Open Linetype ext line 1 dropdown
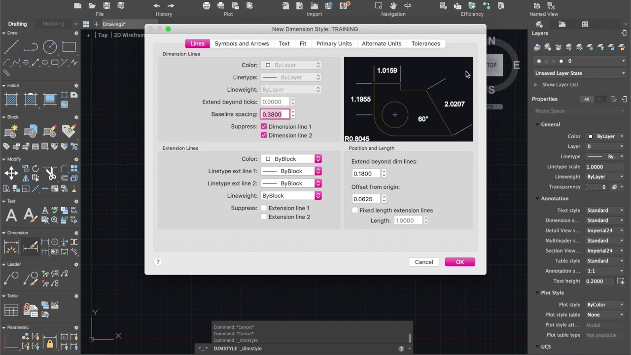The height and width of the screenshot is (355, 631). pos(291,171)
